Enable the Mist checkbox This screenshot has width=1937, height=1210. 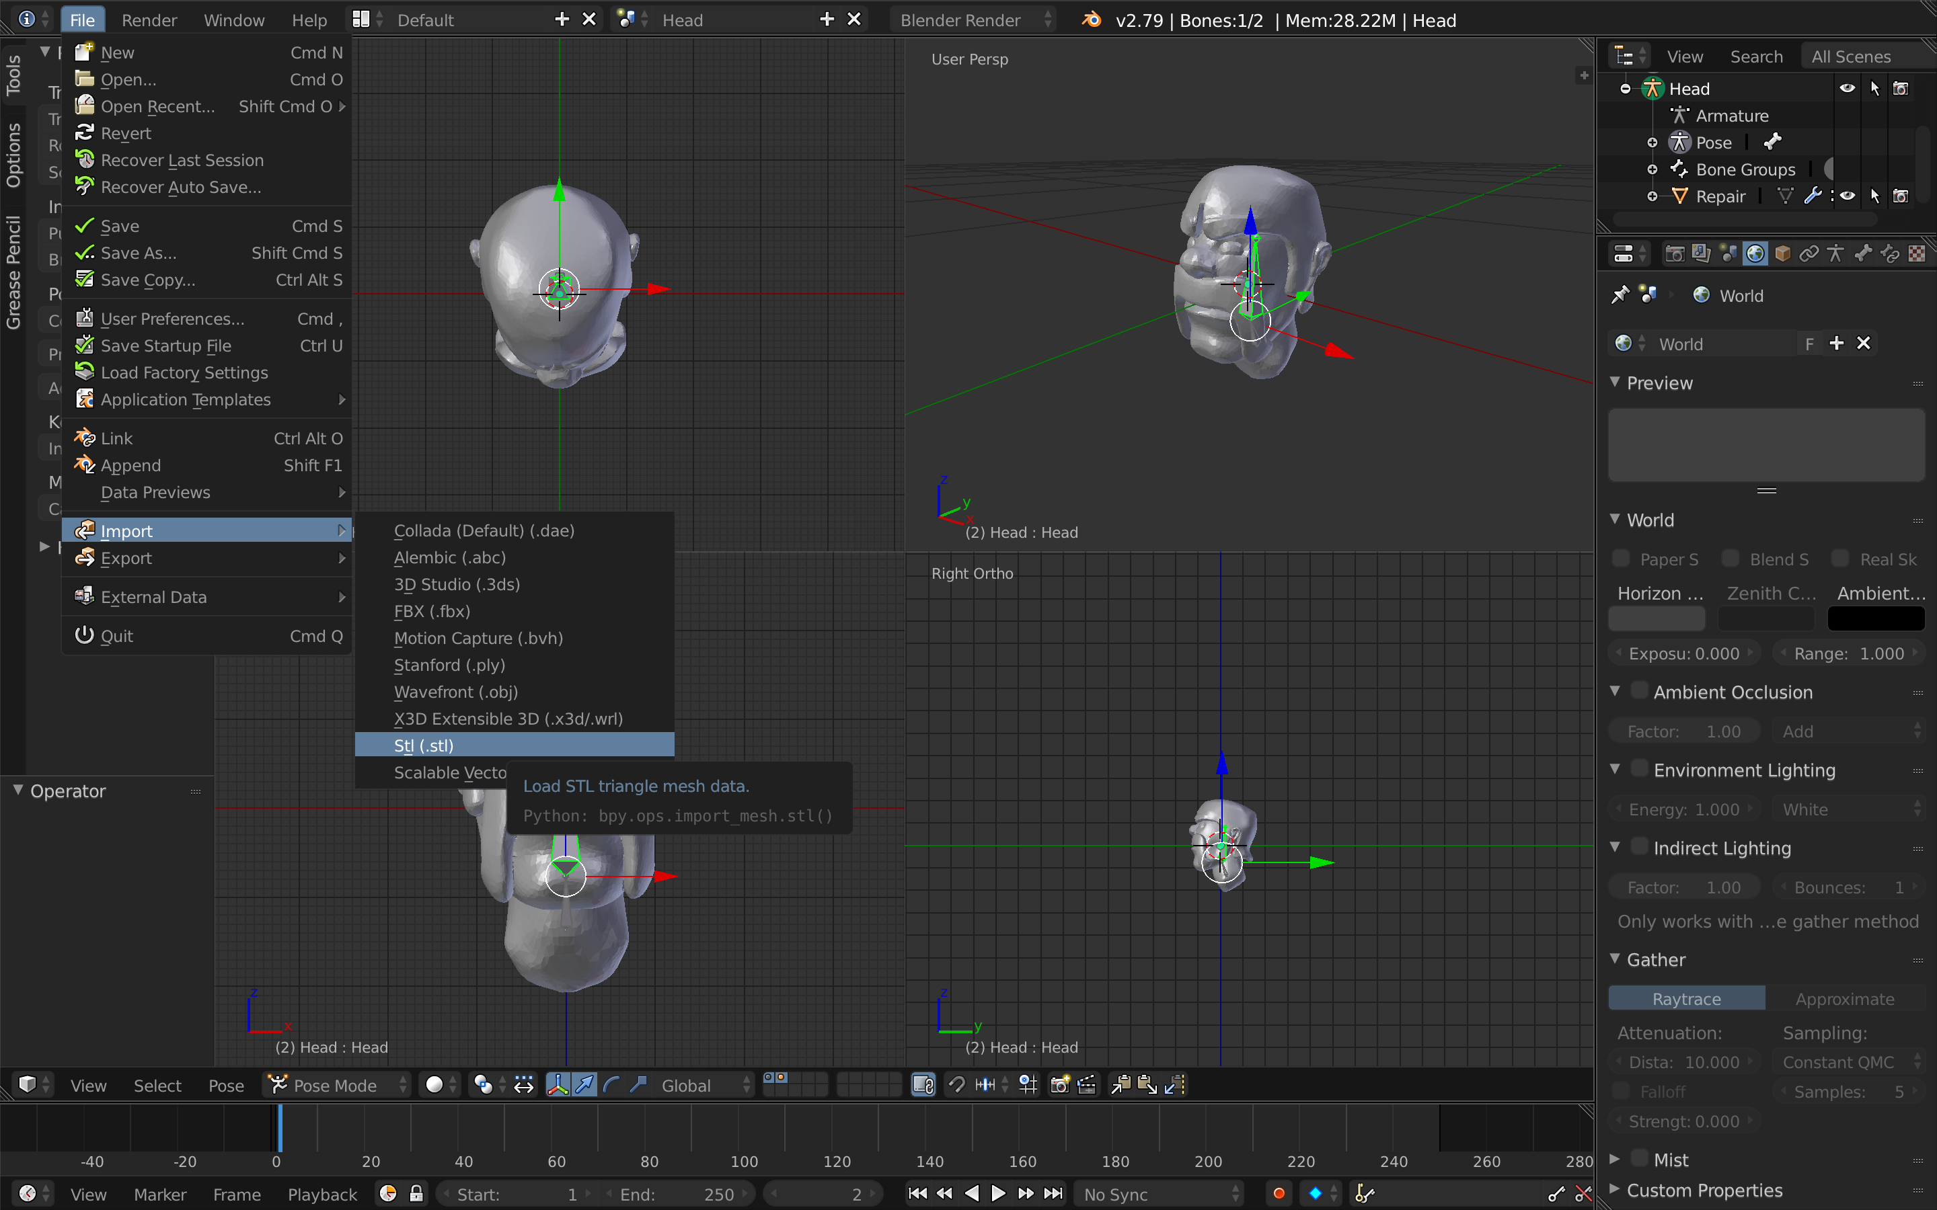tap(1640, 1159)
